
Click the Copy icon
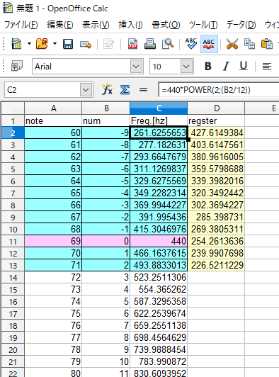[x=249, y=44]
